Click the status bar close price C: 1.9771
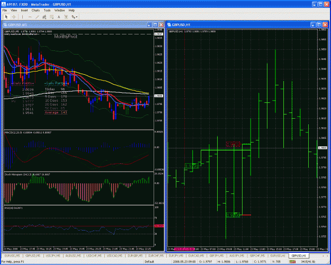Screen dimensions: 331x265 [x=260, y=262]
